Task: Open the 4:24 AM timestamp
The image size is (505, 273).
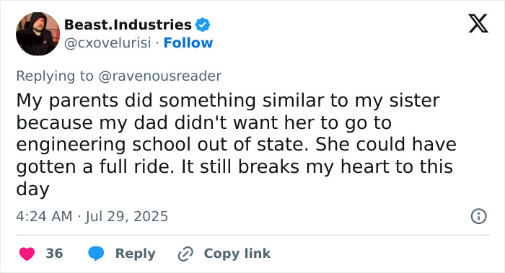Action: click(44, 216)
